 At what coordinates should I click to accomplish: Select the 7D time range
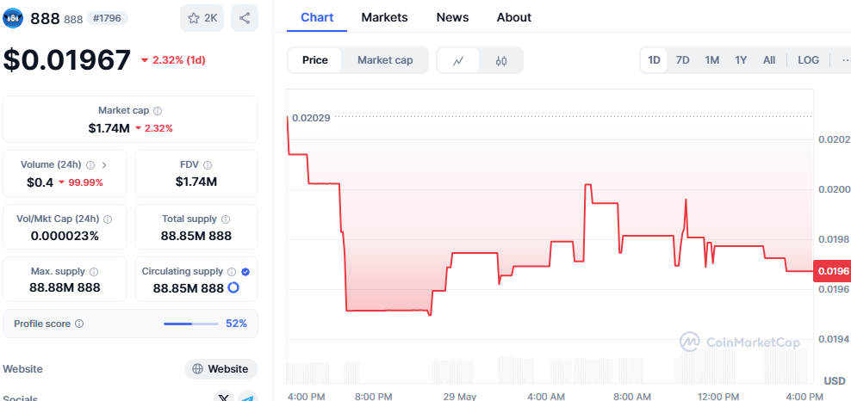[x=682, y=60]
